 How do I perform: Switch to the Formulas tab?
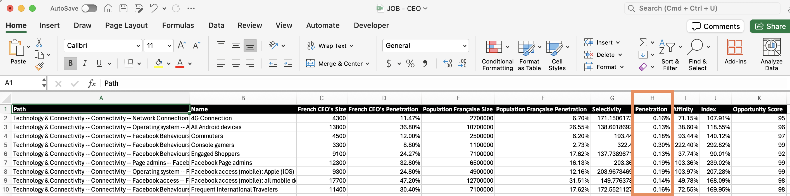(x=178, y=25)
